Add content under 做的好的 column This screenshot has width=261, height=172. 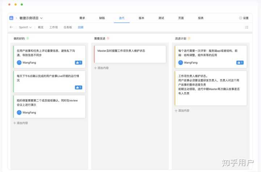[21, 123]
